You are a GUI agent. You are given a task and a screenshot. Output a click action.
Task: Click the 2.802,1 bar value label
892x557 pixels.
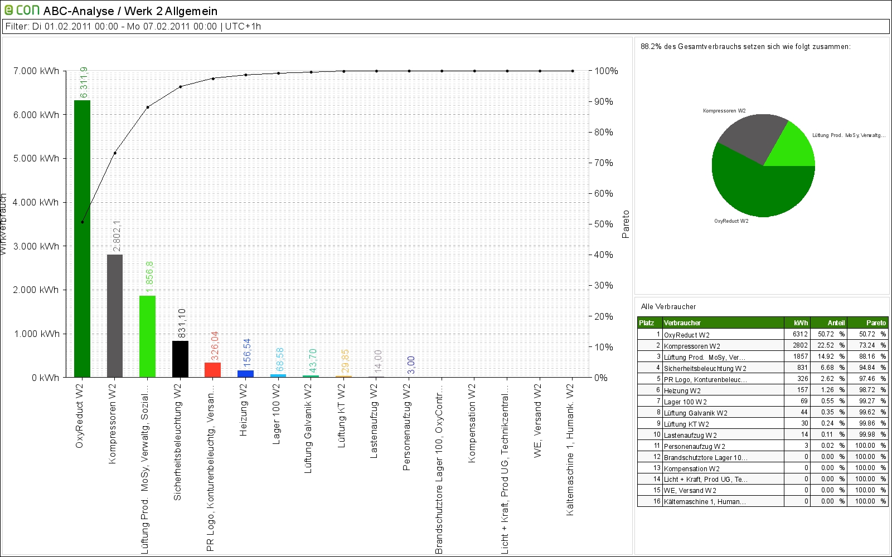click(x=117, y=236)
